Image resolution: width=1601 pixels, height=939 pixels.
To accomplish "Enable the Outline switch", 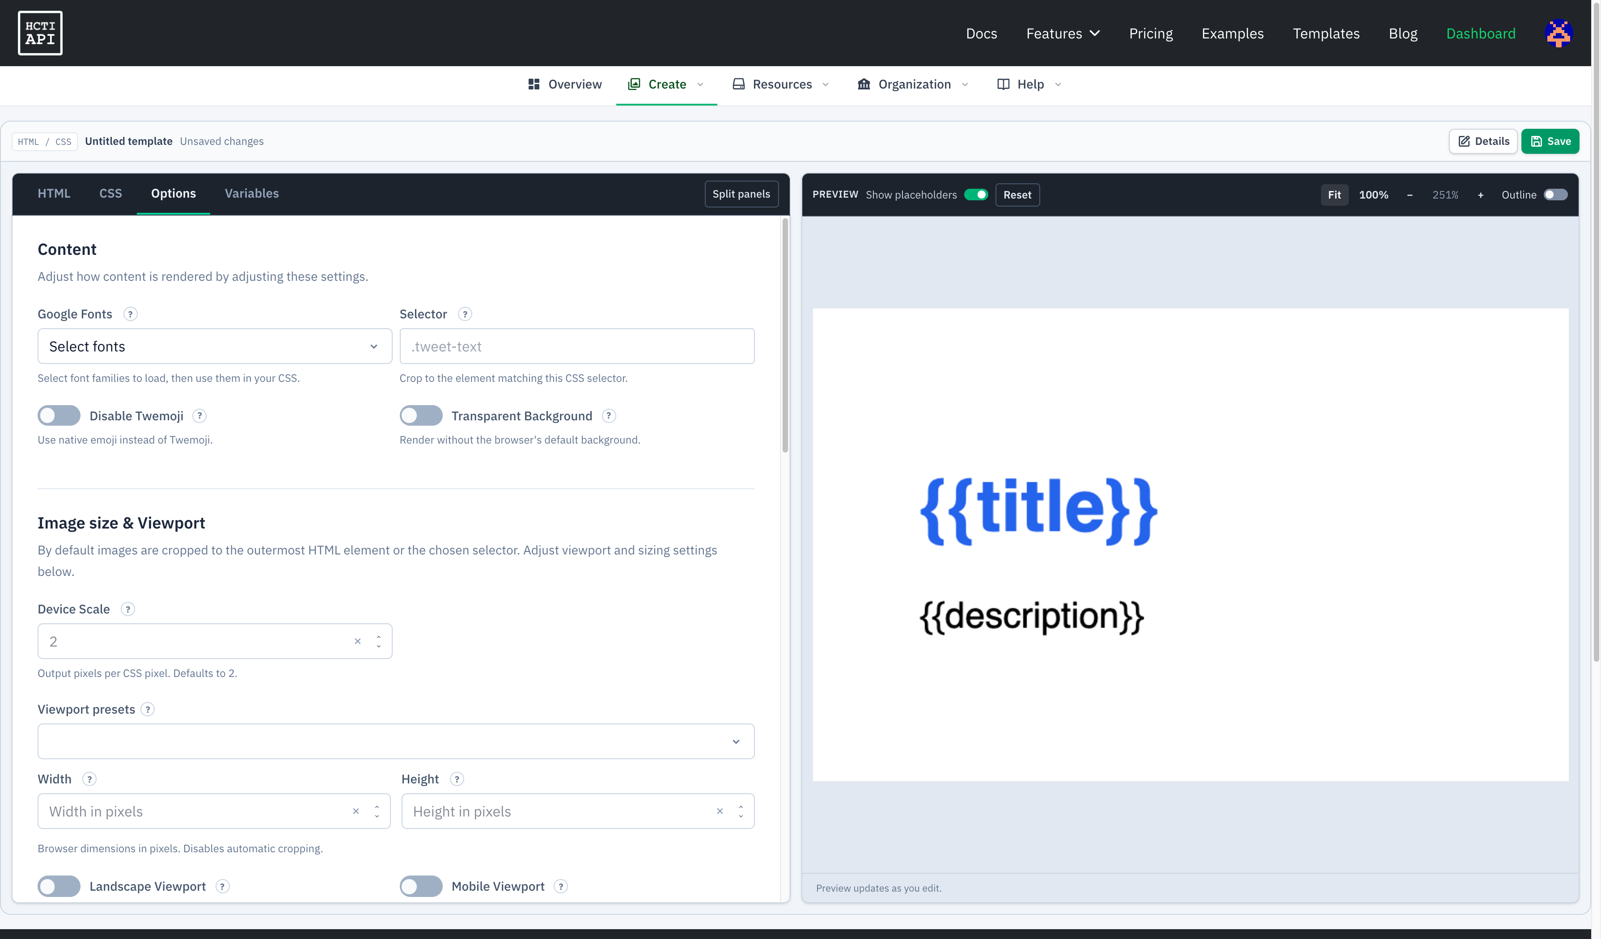I will pos(1555,195).
